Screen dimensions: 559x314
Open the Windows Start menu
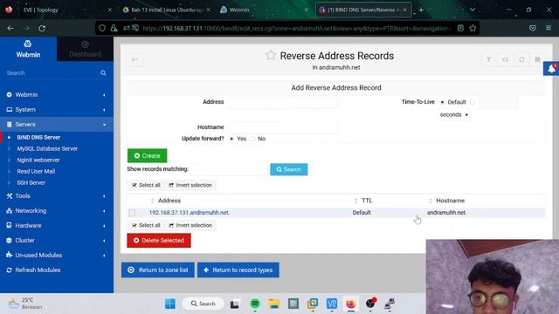click(170, 304)
